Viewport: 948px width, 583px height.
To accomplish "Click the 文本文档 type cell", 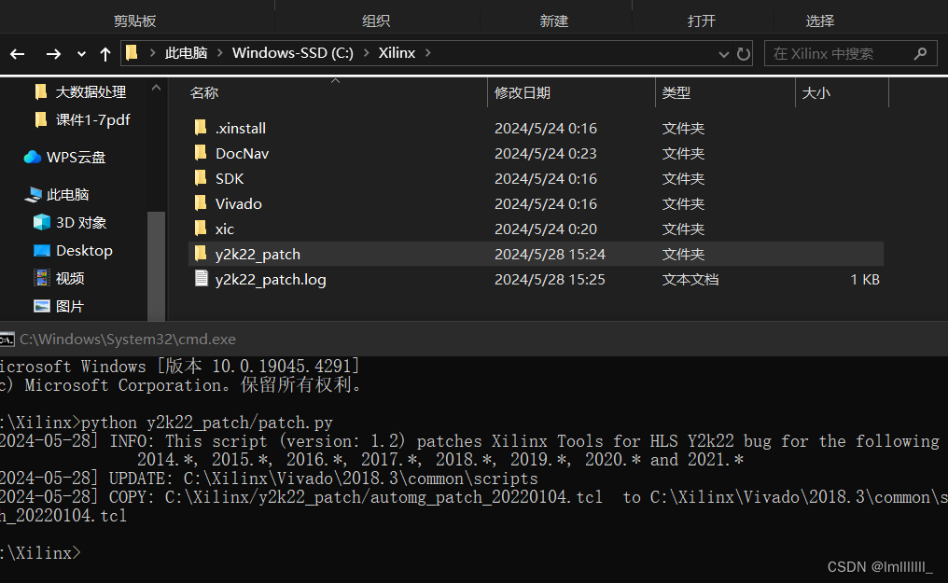I will [x=690, y=280].
